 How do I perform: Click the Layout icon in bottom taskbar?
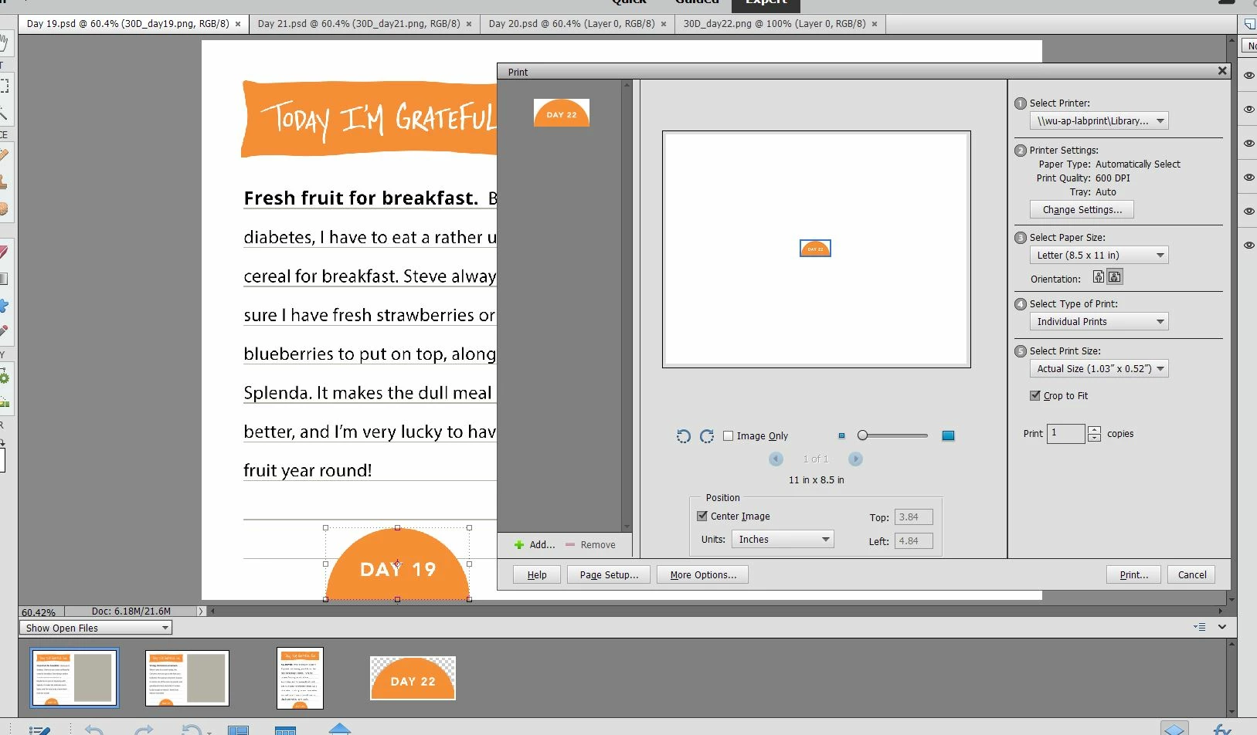click(238, 730)
